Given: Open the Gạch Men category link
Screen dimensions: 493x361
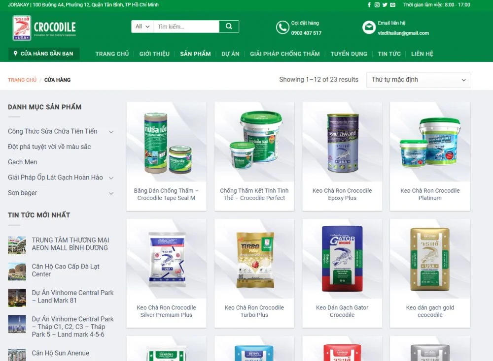Looking at the screenshot, I should tap(22, 162).
